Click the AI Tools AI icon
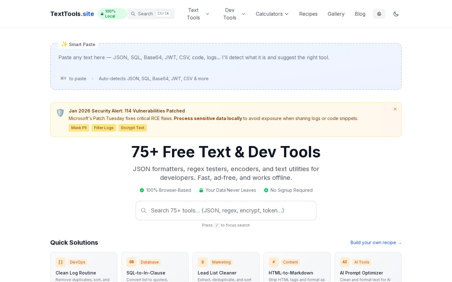 click(345, 262)
